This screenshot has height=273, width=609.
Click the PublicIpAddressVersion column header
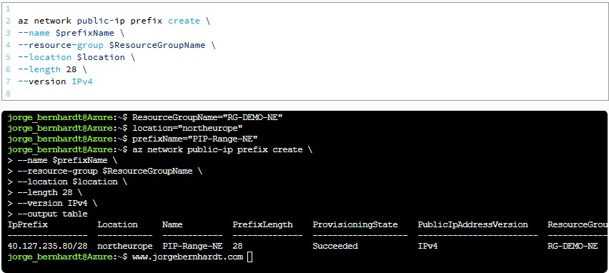point(472,224)
